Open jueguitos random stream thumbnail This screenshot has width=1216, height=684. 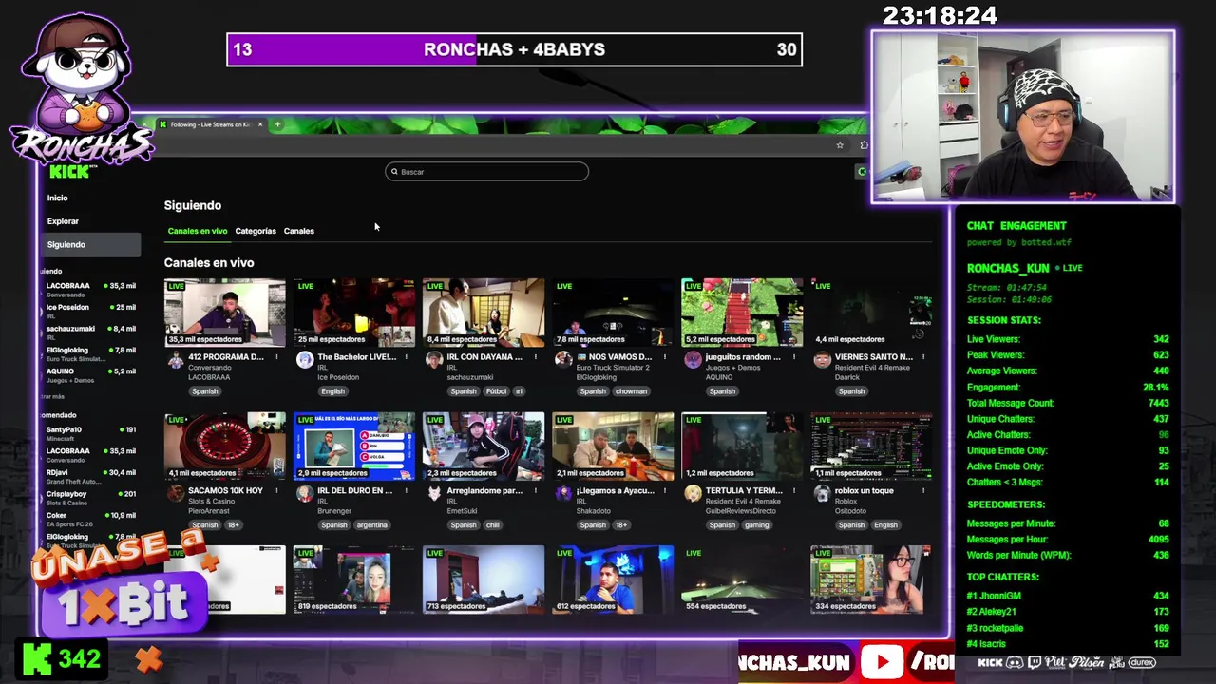point(742,312)
